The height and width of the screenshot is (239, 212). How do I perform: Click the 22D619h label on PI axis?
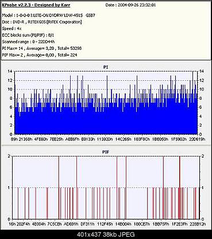[x=198, y=139]
